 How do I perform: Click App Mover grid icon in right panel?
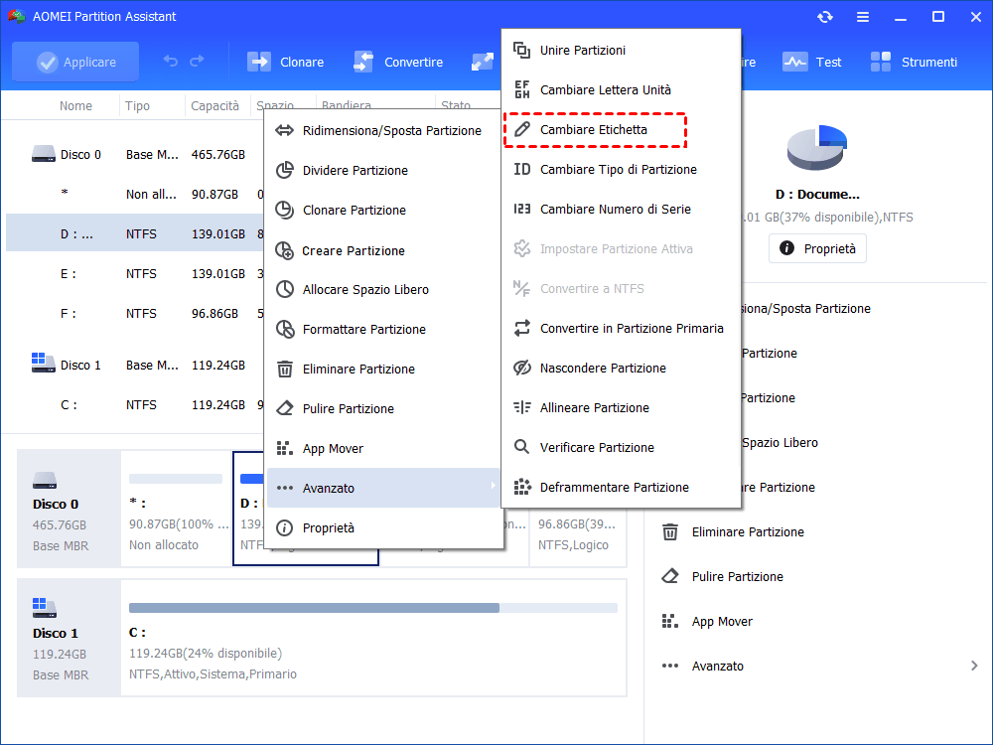click(670, 621)
